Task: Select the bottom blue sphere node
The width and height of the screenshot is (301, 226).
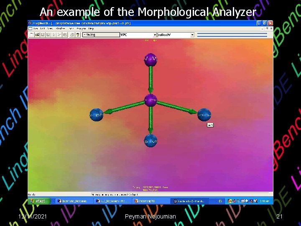Action: 150,141
